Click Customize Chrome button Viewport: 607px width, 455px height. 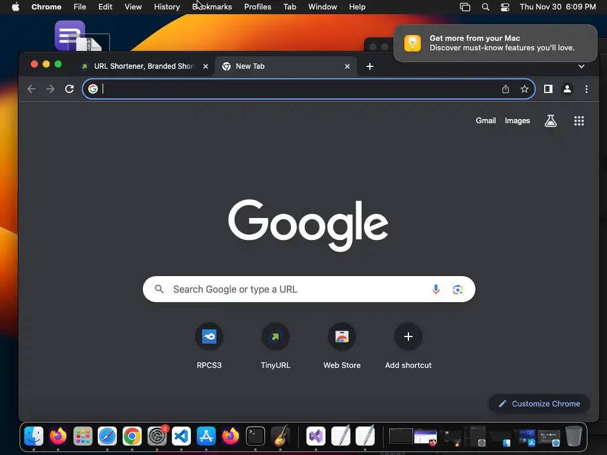click(539, 403)
